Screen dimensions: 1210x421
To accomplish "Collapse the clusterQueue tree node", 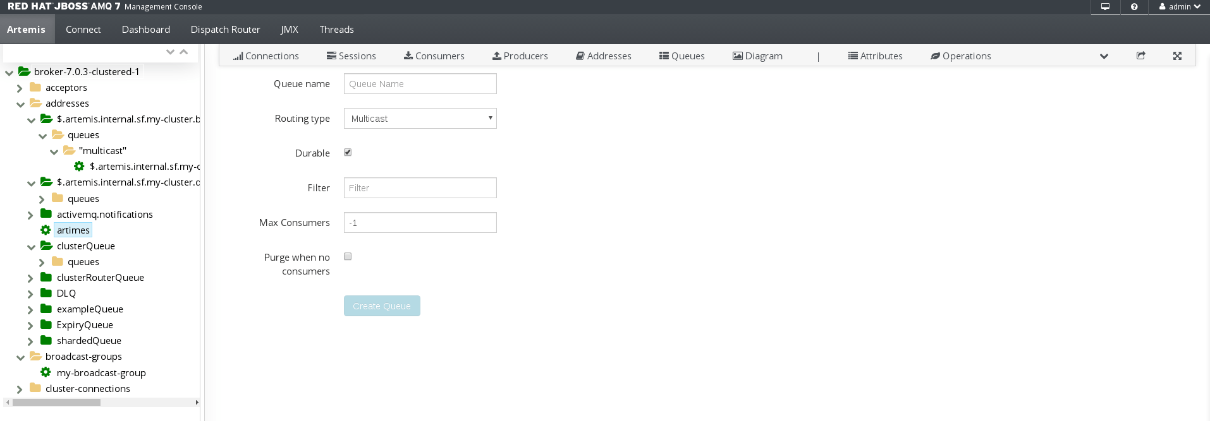I will [31, 247].
